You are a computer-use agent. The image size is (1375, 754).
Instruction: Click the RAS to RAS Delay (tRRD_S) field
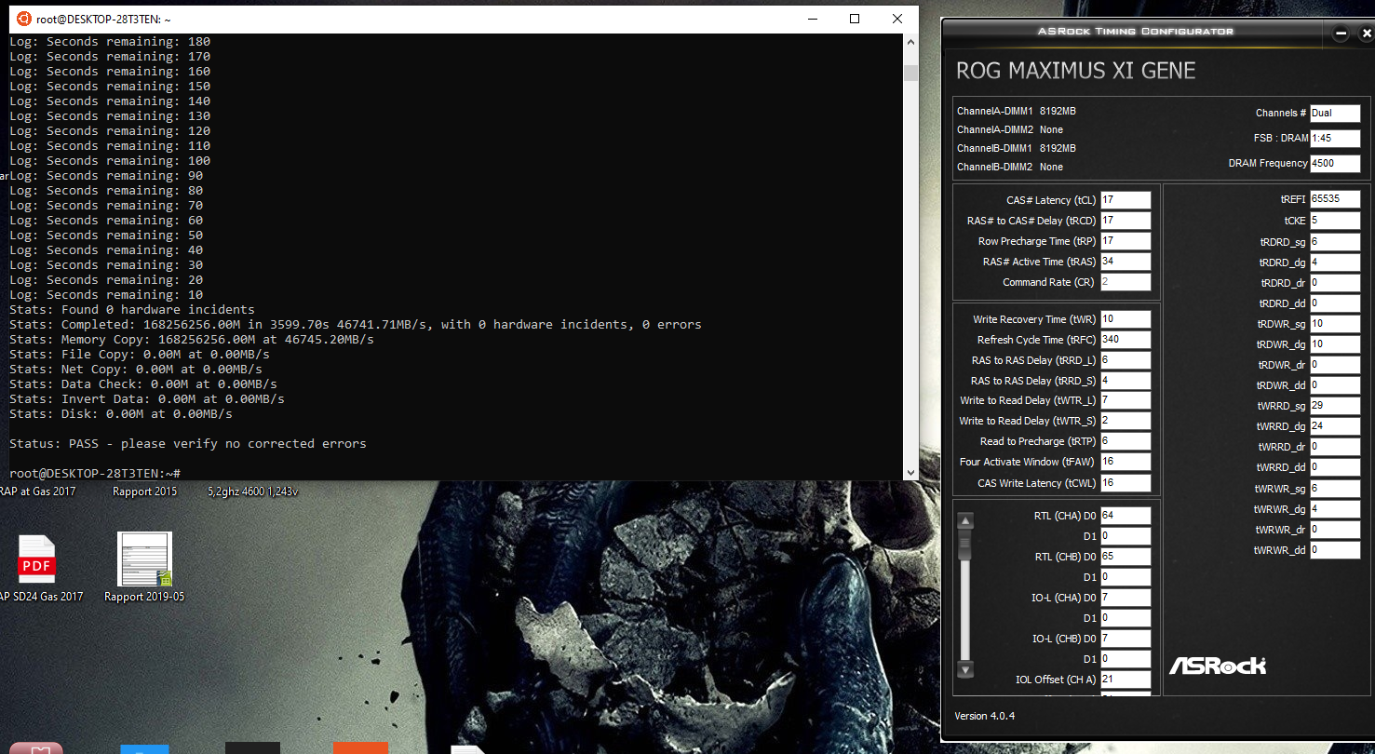[1126, 381]
